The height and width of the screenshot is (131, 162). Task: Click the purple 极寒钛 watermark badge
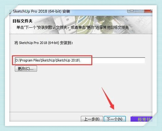point(141,119)
